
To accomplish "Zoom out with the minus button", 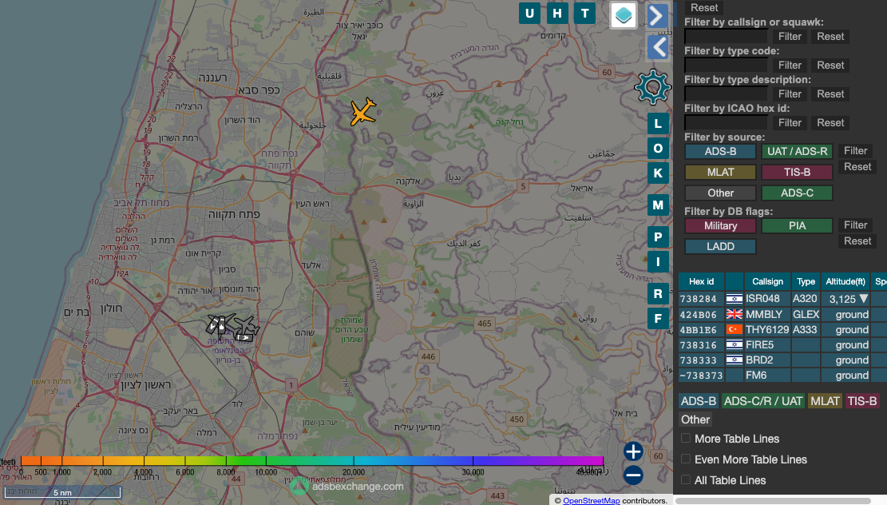I will click(633, 475).
